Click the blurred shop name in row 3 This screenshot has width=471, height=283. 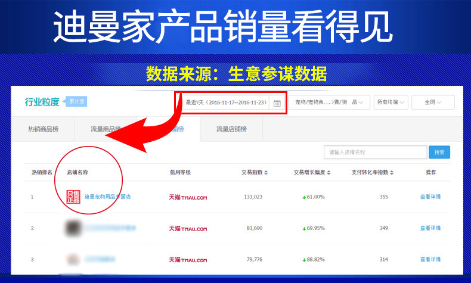tap(100, 259)
